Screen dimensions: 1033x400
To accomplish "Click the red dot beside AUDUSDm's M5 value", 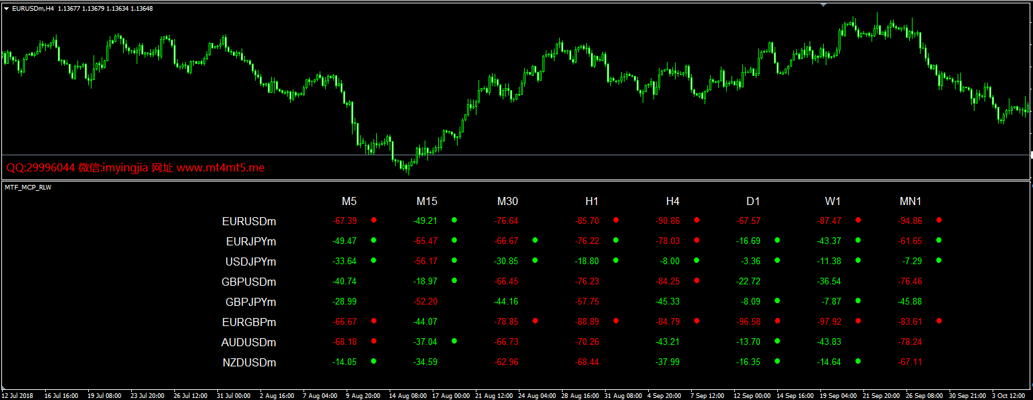I will coord(373,342).
